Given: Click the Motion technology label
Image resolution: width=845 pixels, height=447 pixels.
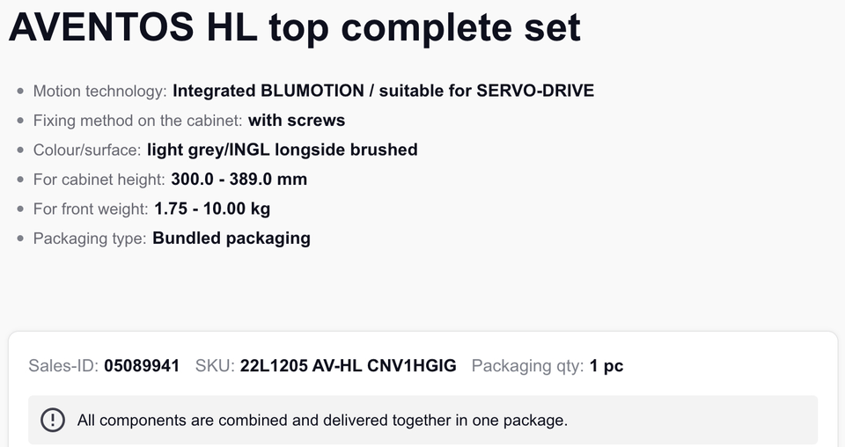Looking at the screenshot, I should 99,91.
